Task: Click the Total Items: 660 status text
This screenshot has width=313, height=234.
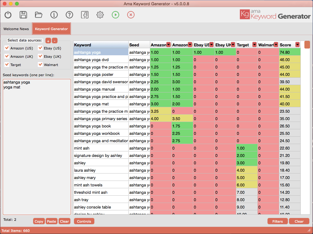Action: (x=16, y=231)
